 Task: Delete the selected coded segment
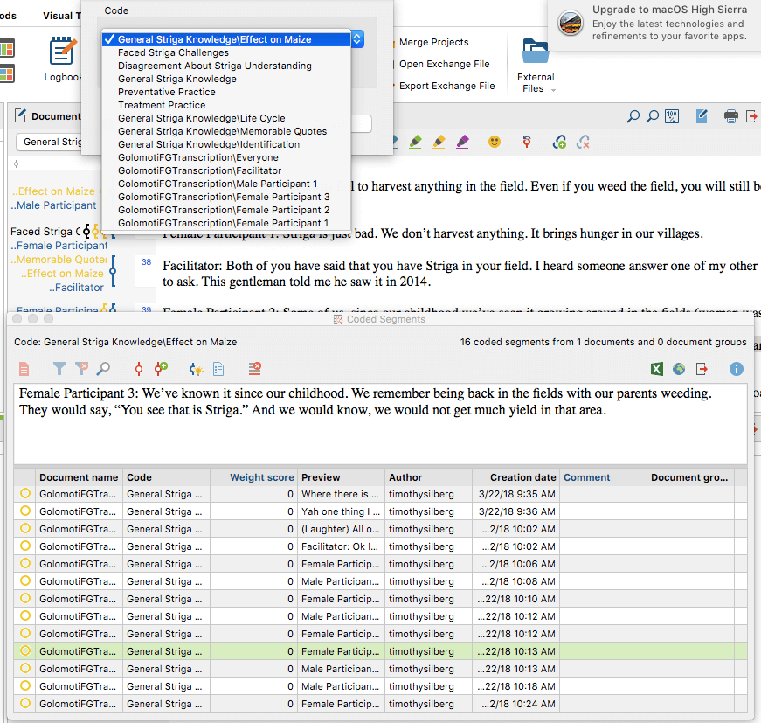(x=255, y=369)
